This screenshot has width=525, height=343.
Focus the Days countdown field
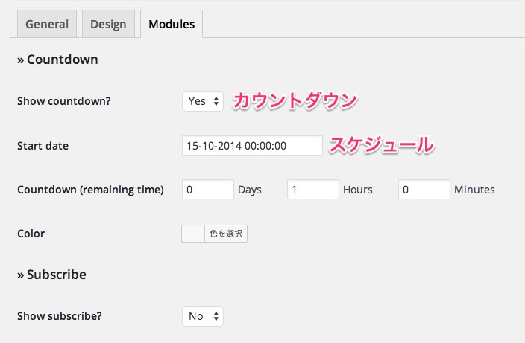208,190
